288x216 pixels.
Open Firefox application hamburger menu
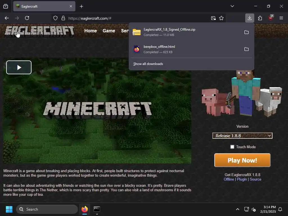tap(281, 18)
